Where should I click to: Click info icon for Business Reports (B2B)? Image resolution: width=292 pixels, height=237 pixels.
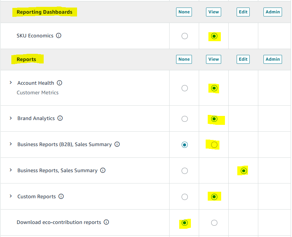117,144
